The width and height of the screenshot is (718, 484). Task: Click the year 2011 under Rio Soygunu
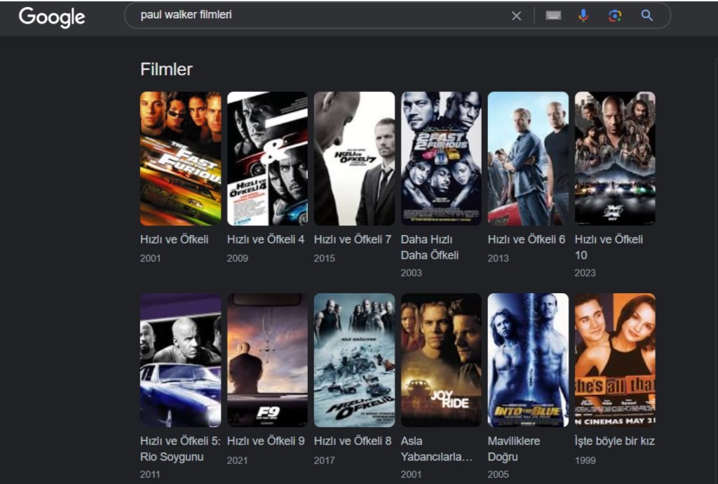(x=150, y=474)
